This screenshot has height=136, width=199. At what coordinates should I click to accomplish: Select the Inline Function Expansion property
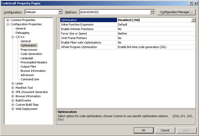point(88,25)
